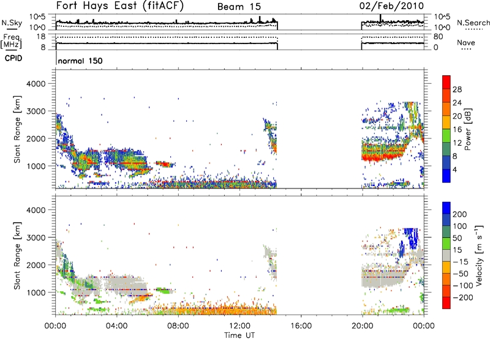
Task: Click the "4000" tick of the power panel
Action: coord(36,84)
